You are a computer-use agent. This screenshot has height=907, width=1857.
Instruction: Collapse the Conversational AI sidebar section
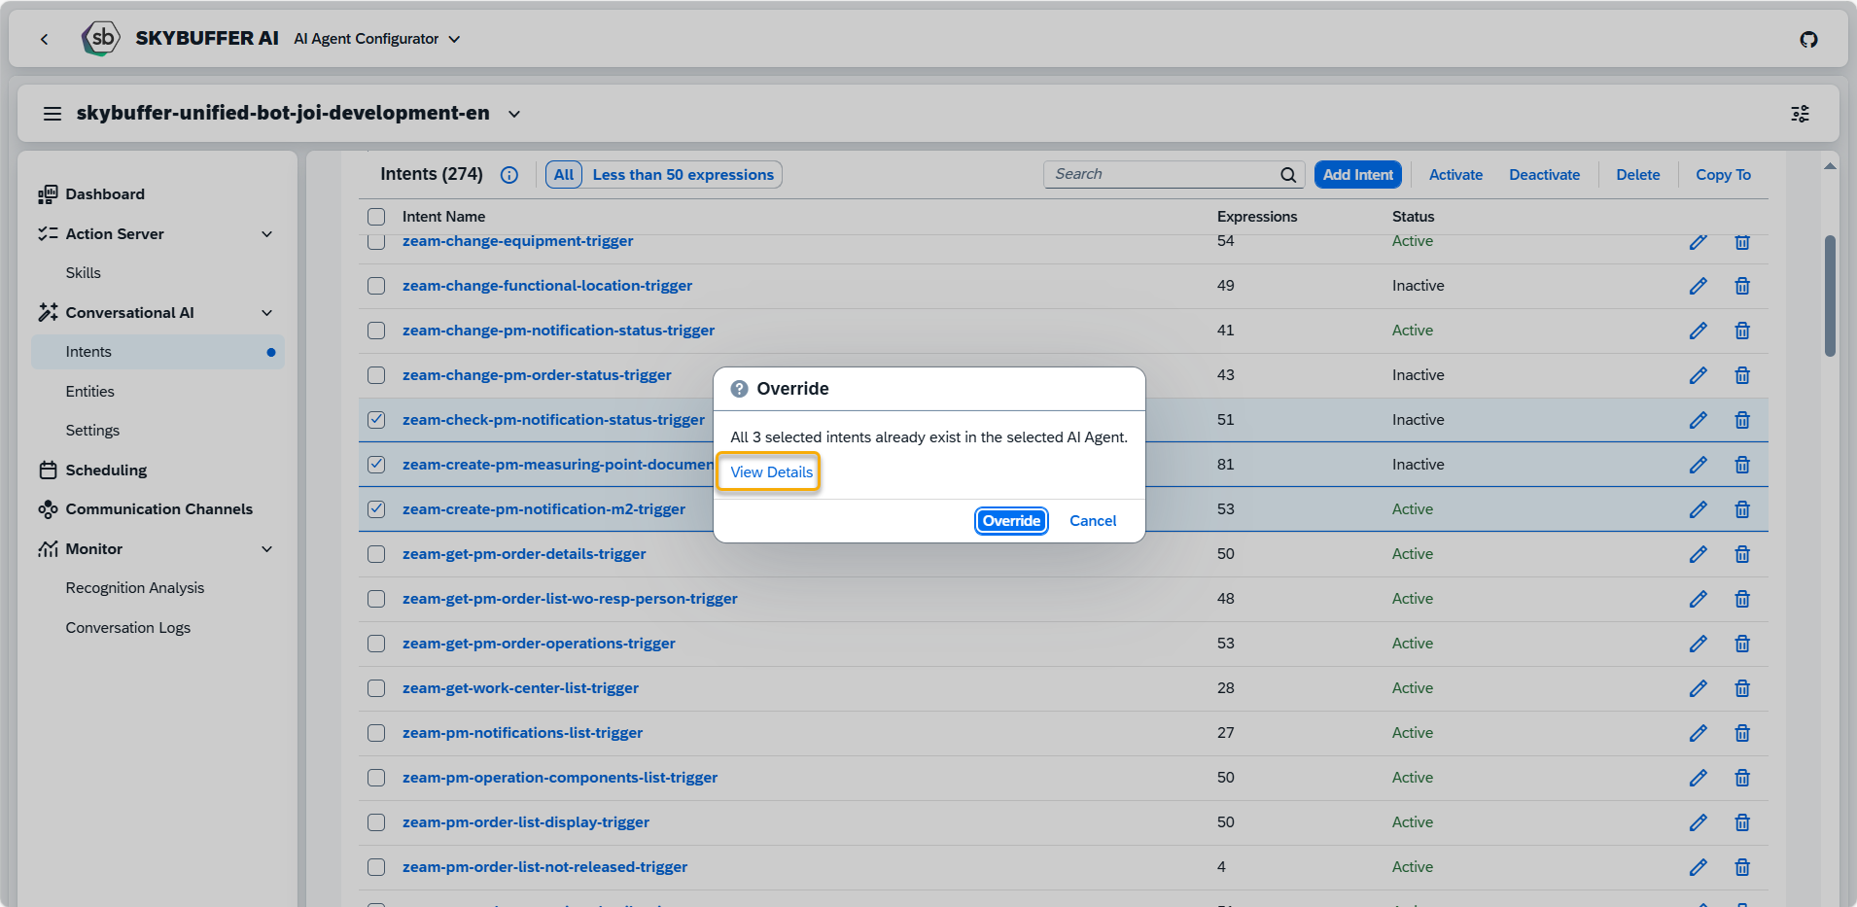point(266,313)
